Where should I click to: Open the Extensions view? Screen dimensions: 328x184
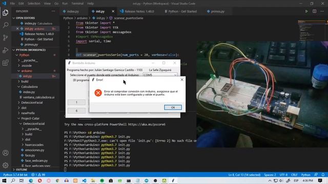[6, 62]
